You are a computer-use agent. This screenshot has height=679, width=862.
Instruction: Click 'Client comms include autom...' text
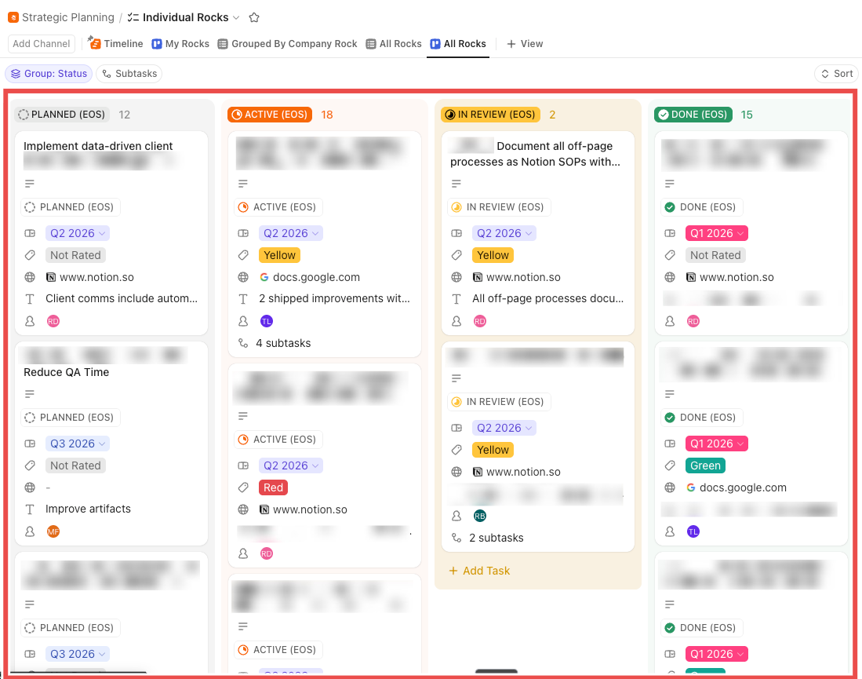click(x=122, y=298)
